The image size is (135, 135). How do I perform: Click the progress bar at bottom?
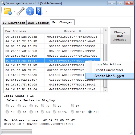17,132
